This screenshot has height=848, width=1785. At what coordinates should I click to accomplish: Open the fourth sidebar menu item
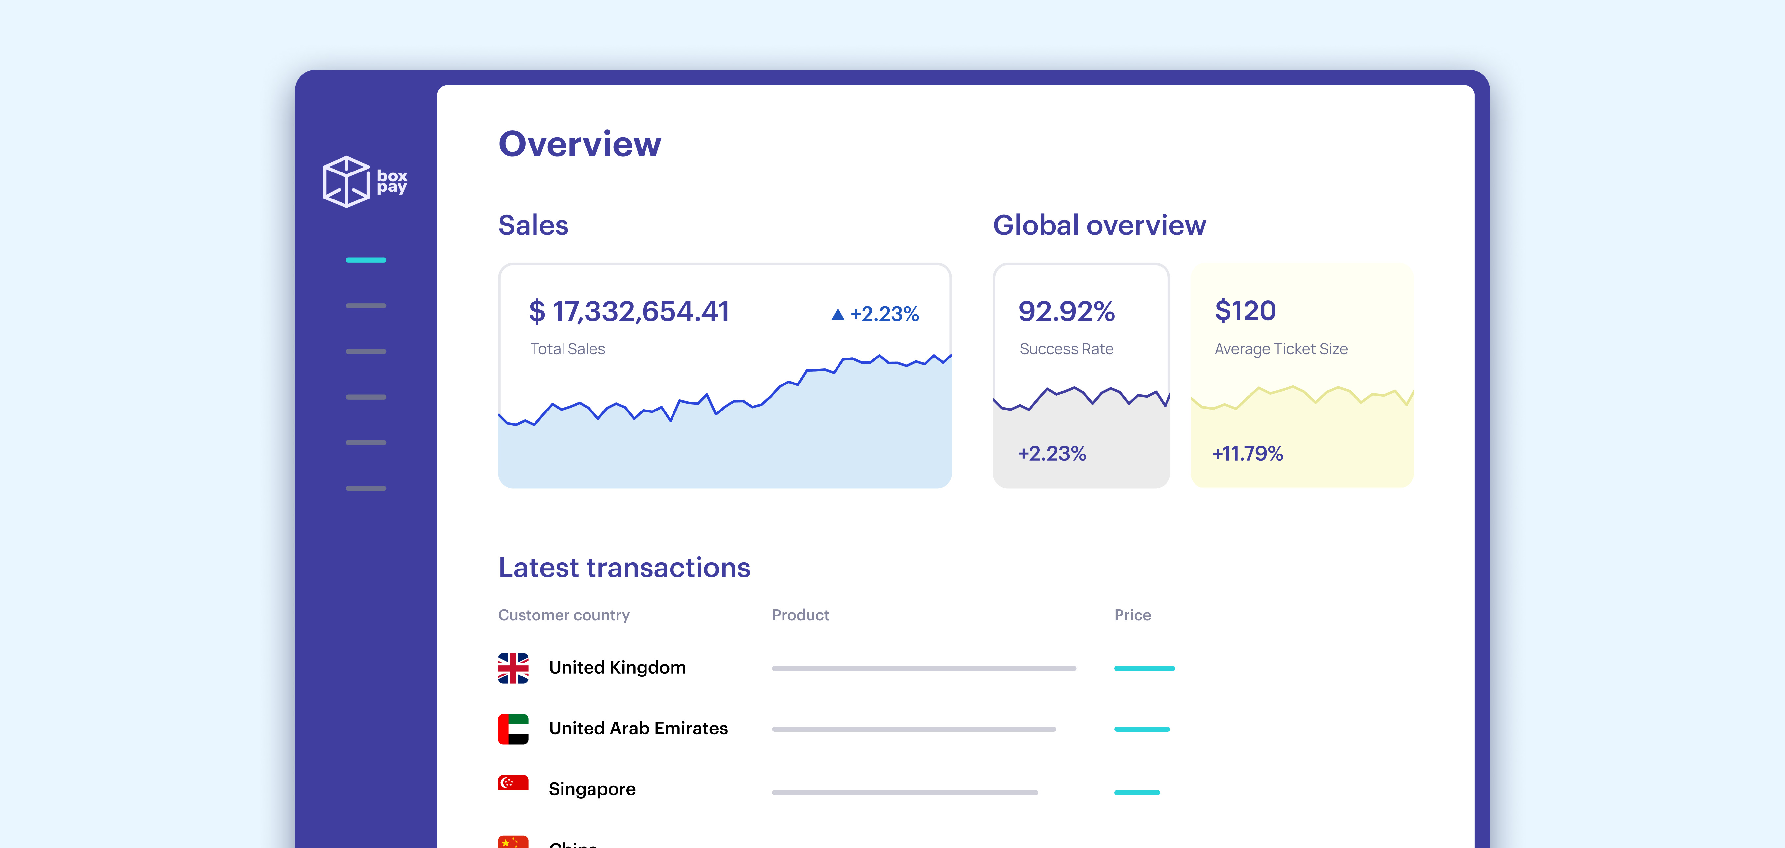[x=366, y=397]
